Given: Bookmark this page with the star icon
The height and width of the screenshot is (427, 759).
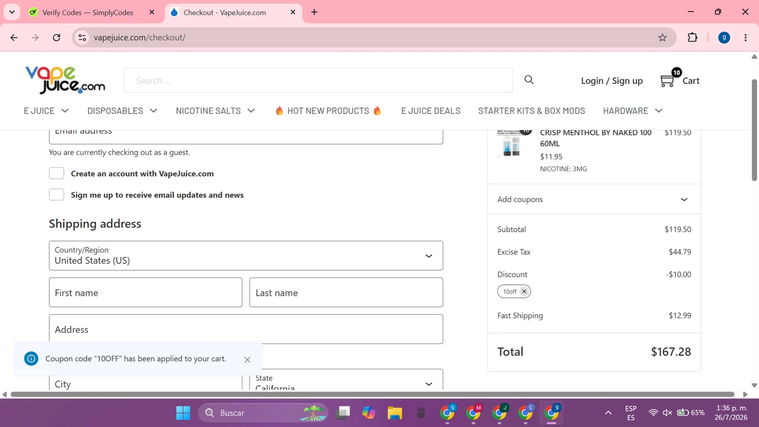Looking at the screenshot, I should point(662,37).
